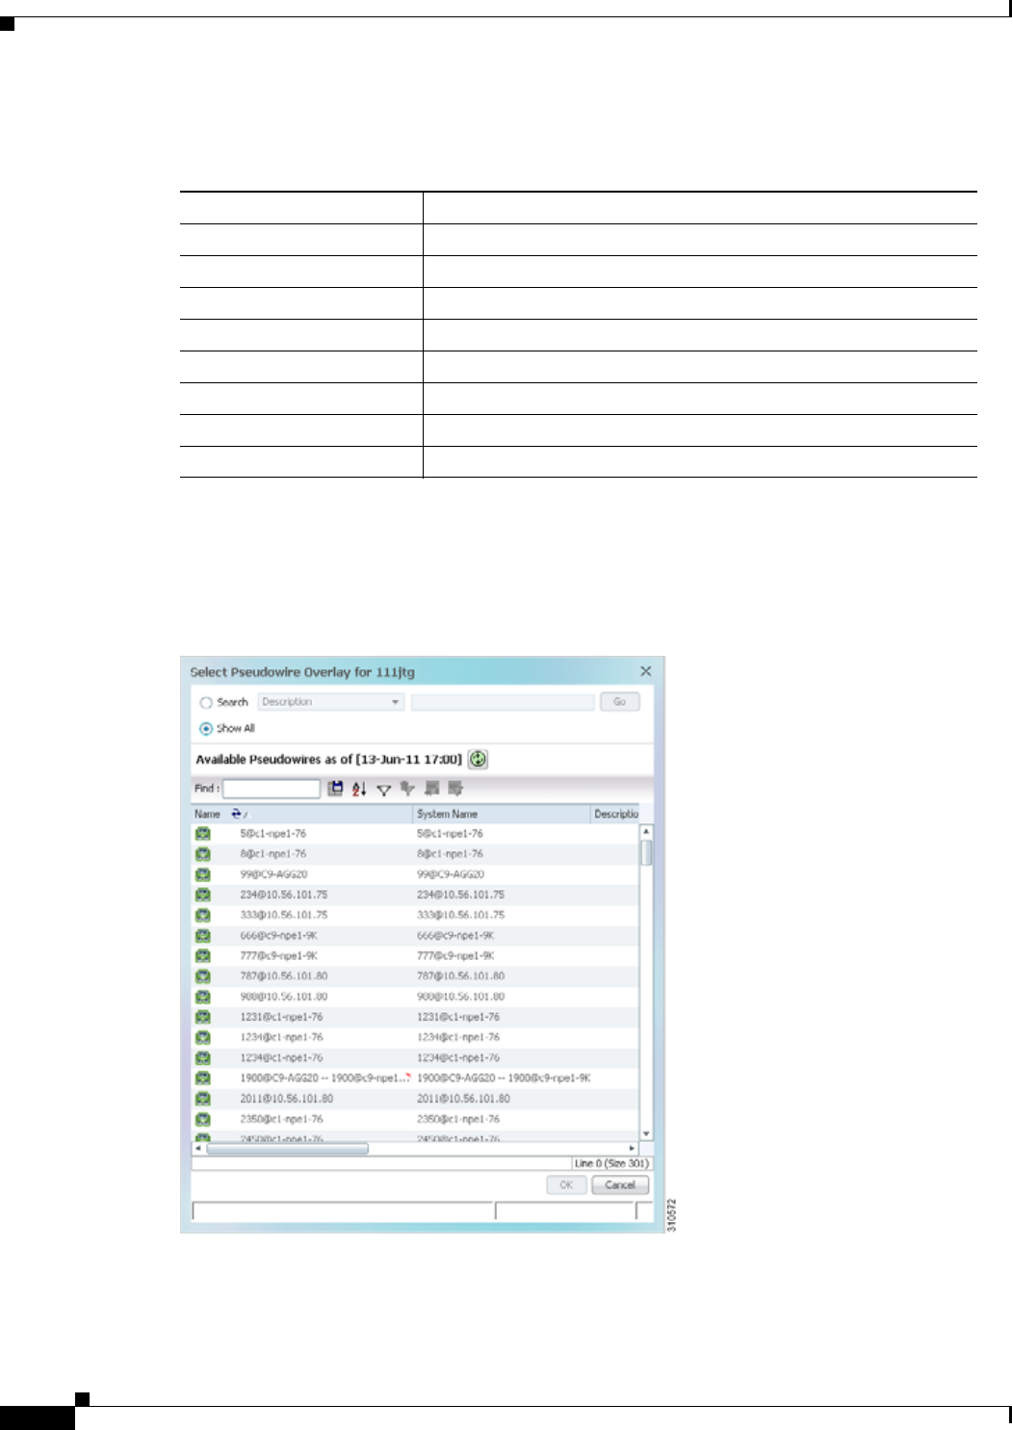This screenshot has height=1430, width=1012.
Task: Click the Go button
Action: pos(620,702)
